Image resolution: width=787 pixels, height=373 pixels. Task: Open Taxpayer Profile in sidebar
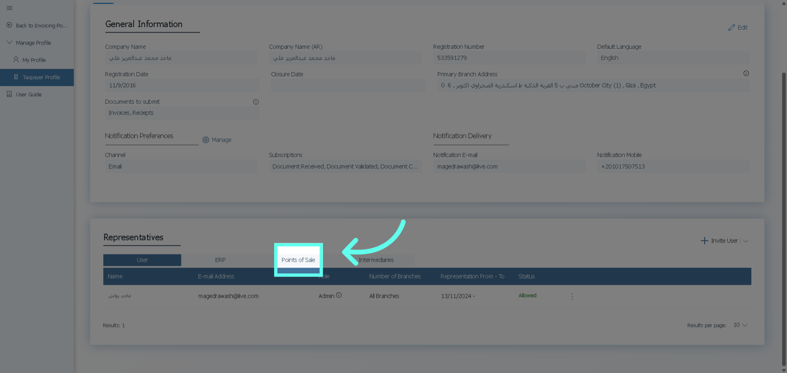coord(41,77)
